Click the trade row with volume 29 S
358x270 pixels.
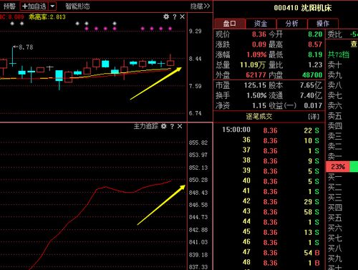[x=269, y=202]
